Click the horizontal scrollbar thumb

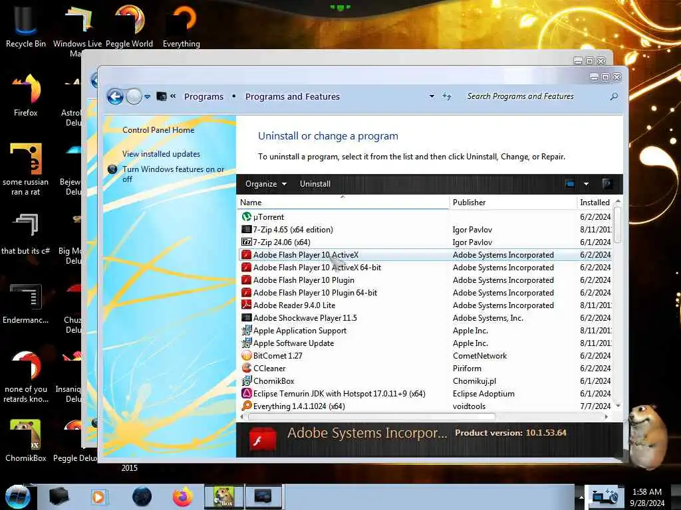372,417
